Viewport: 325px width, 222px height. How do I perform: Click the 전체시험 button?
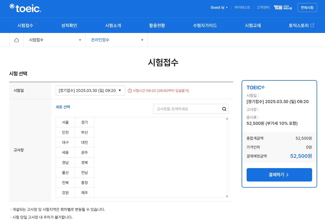click(x=307, y=8)
